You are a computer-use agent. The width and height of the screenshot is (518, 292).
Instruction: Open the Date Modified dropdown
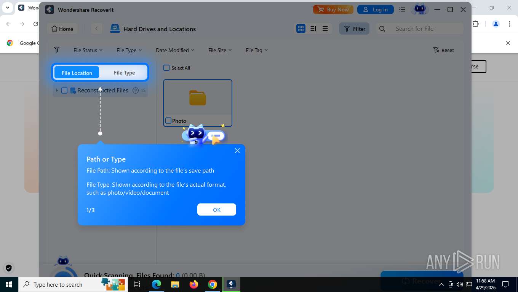coord(175,50)
